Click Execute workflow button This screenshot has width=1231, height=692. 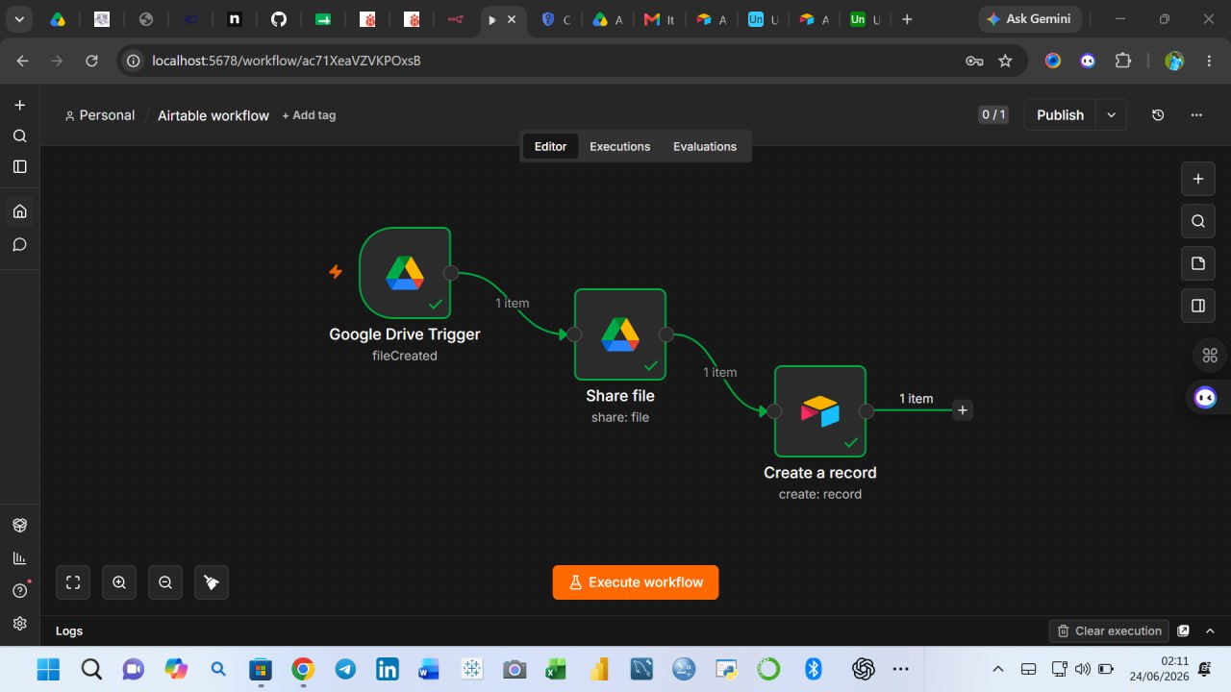pos(636,582)
